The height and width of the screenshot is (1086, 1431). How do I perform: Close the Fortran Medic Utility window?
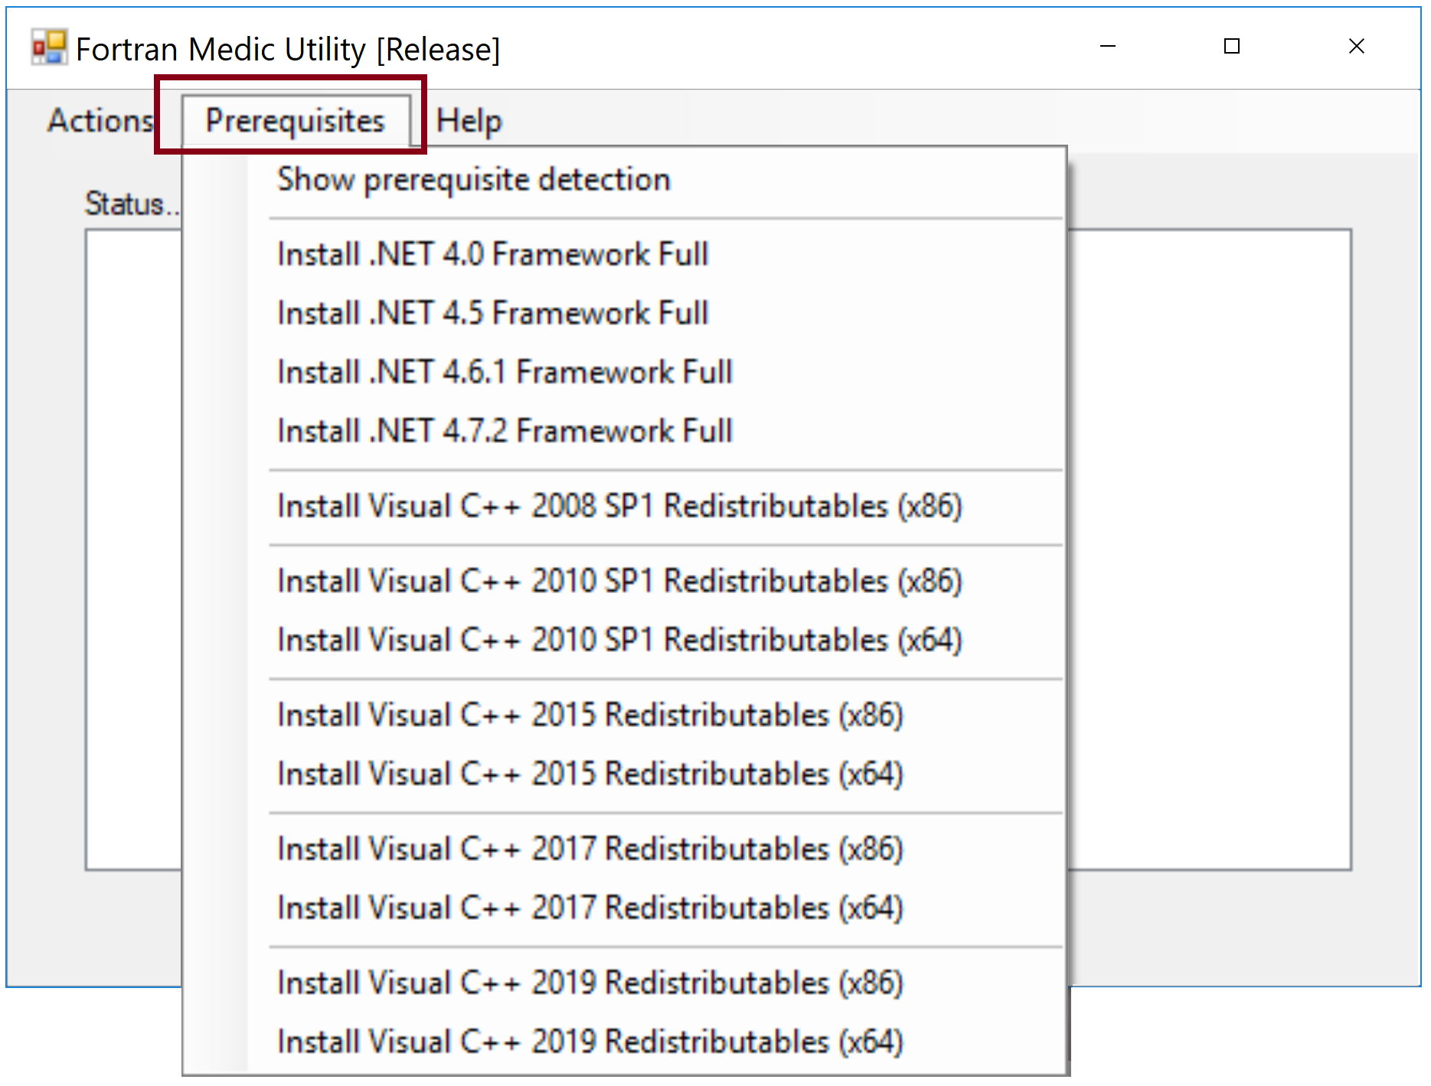click(1356, 47)
